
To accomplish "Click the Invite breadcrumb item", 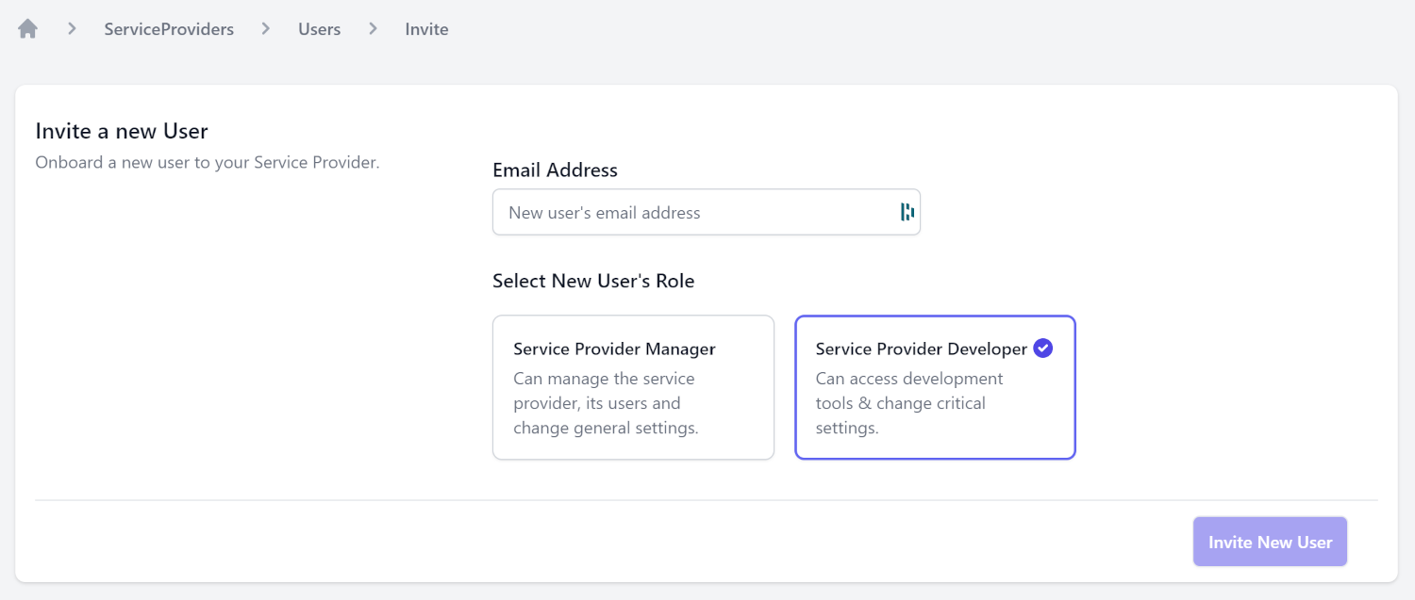I will [x=426, y=28].
